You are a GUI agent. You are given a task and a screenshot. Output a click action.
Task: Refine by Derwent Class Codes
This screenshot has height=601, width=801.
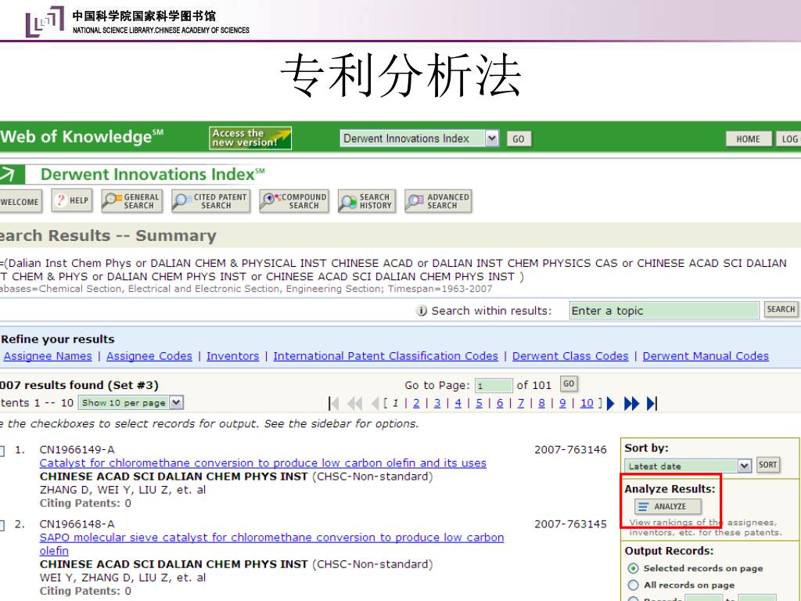click(x=570, y=356)
